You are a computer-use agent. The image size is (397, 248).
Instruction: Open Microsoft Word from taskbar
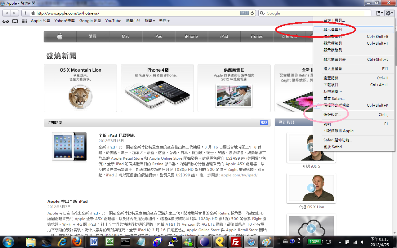[x=94, y=242]
